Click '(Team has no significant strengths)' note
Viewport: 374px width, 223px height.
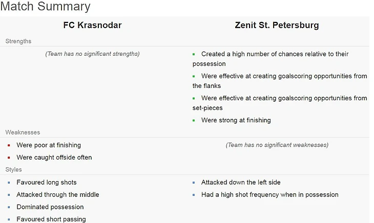[93, 54]
